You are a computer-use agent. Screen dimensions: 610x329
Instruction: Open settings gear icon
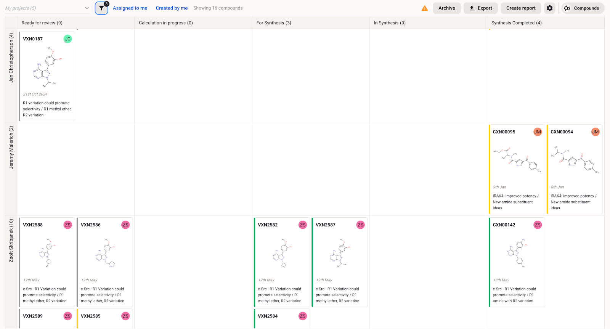(549, 8)
